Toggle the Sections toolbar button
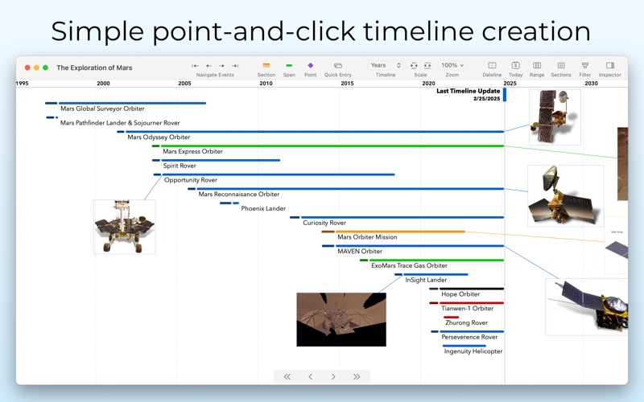Viewport: 644px width, 402px height. pyautogui.click(x=561, y=66)
